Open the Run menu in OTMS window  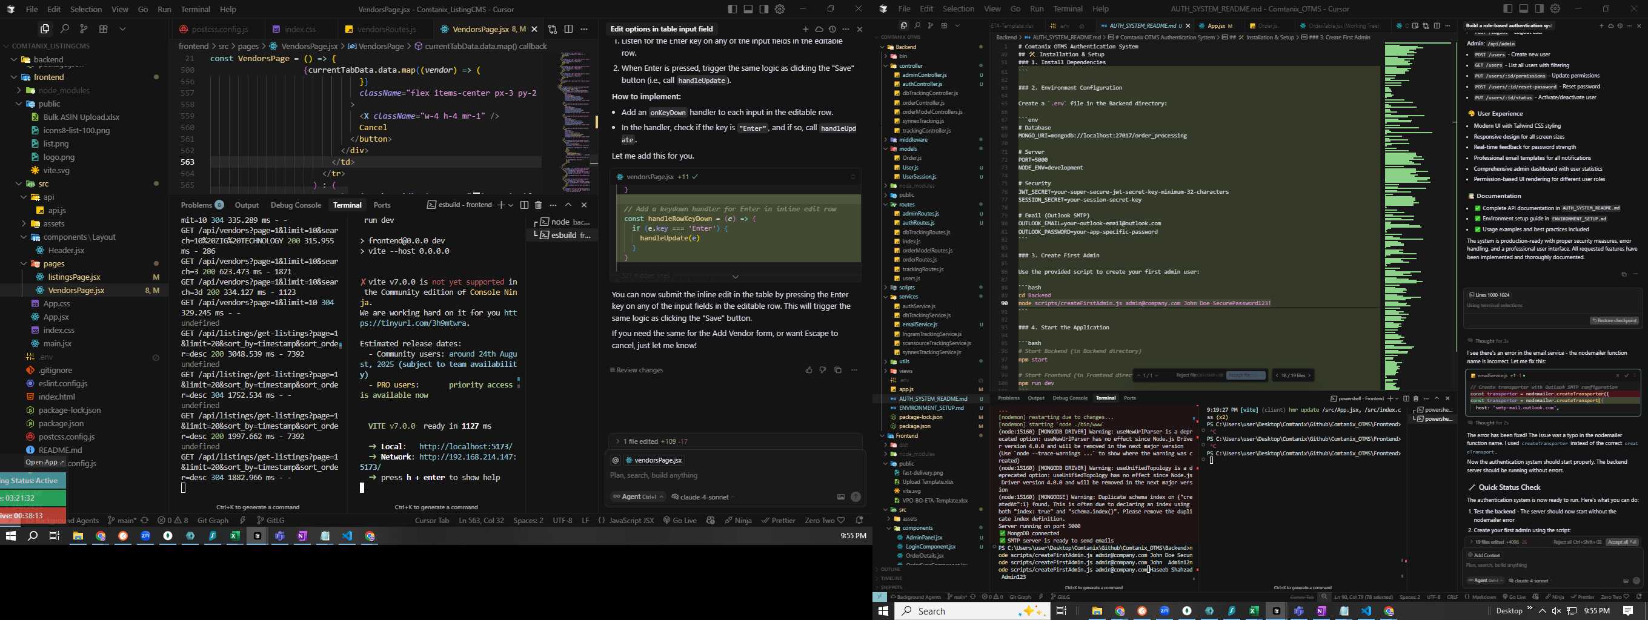click(1037, 9)
